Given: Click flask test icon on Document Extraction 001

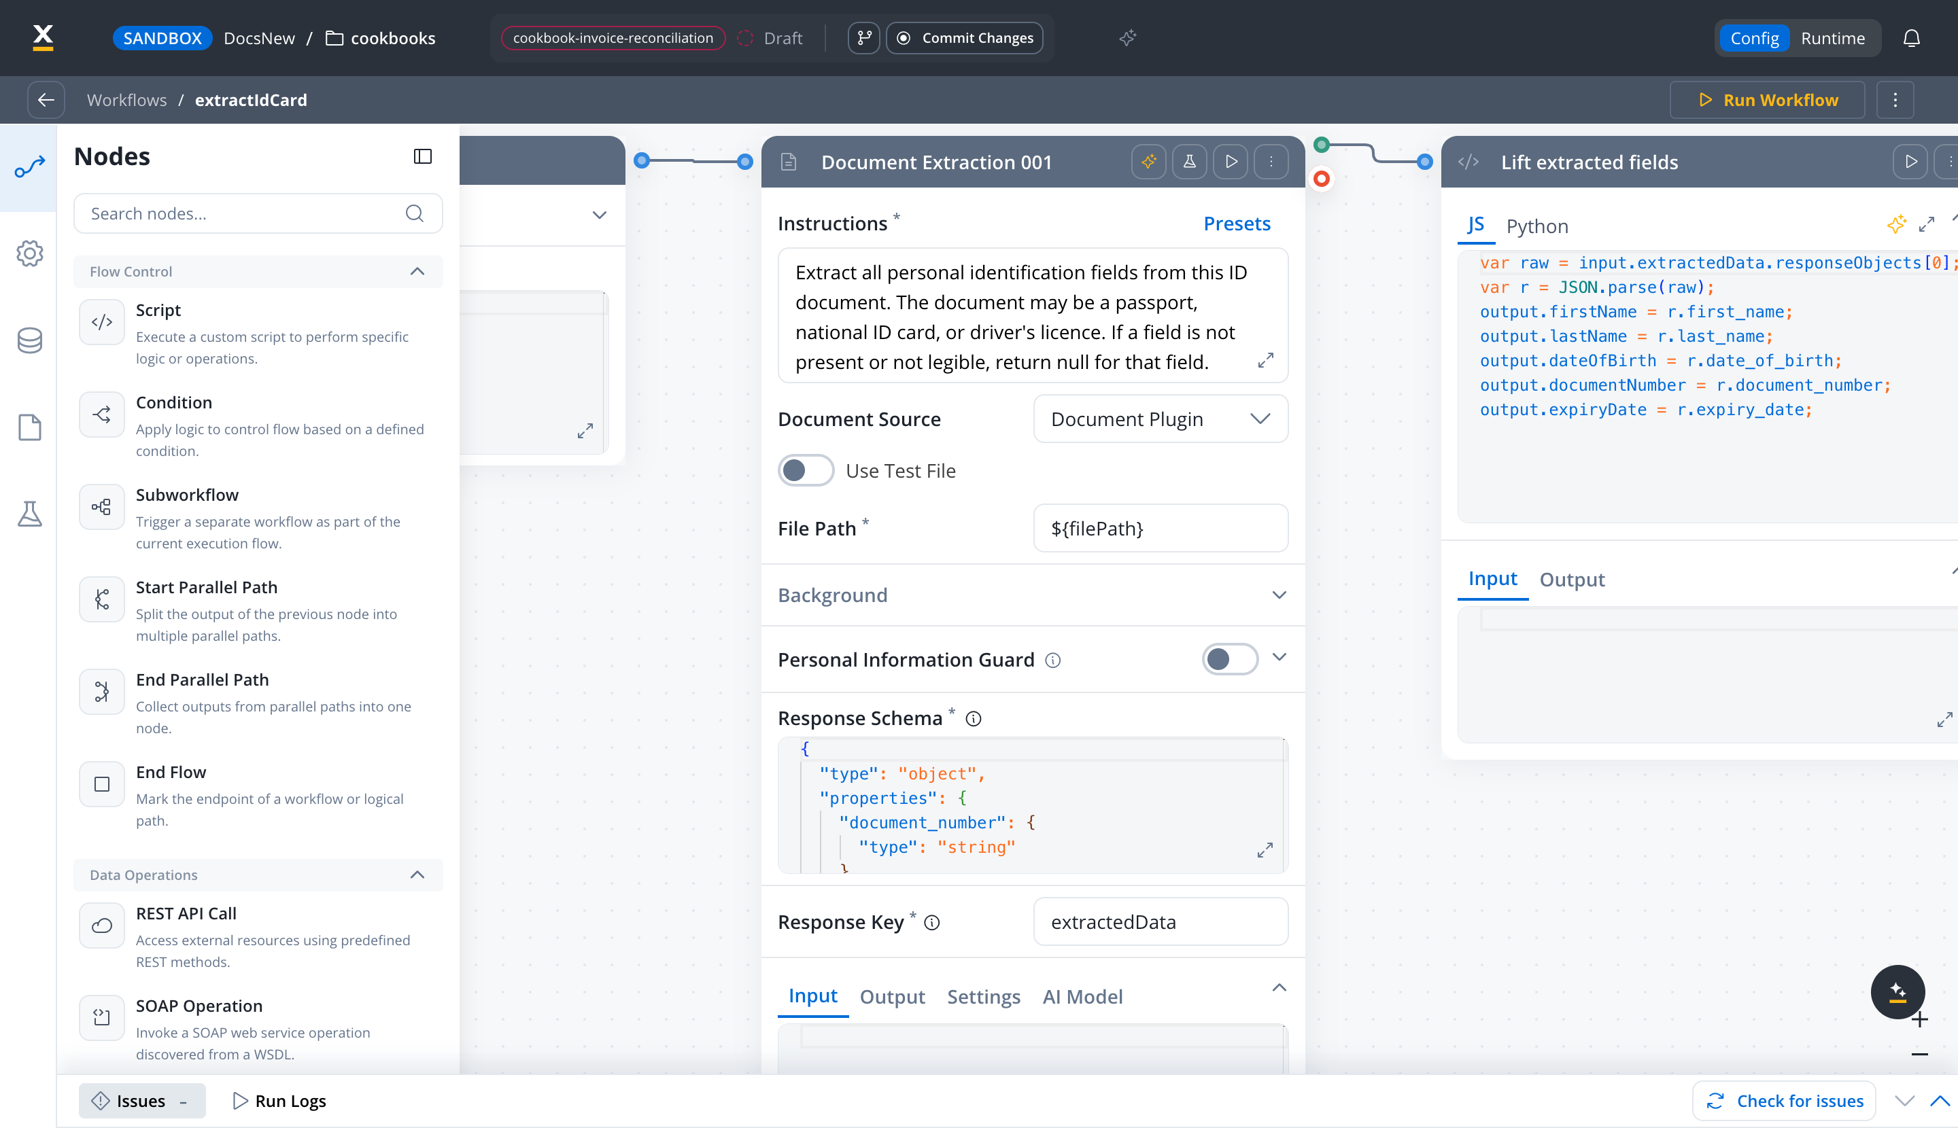Looking at the screenshot, I should (x=1189, y=162).
